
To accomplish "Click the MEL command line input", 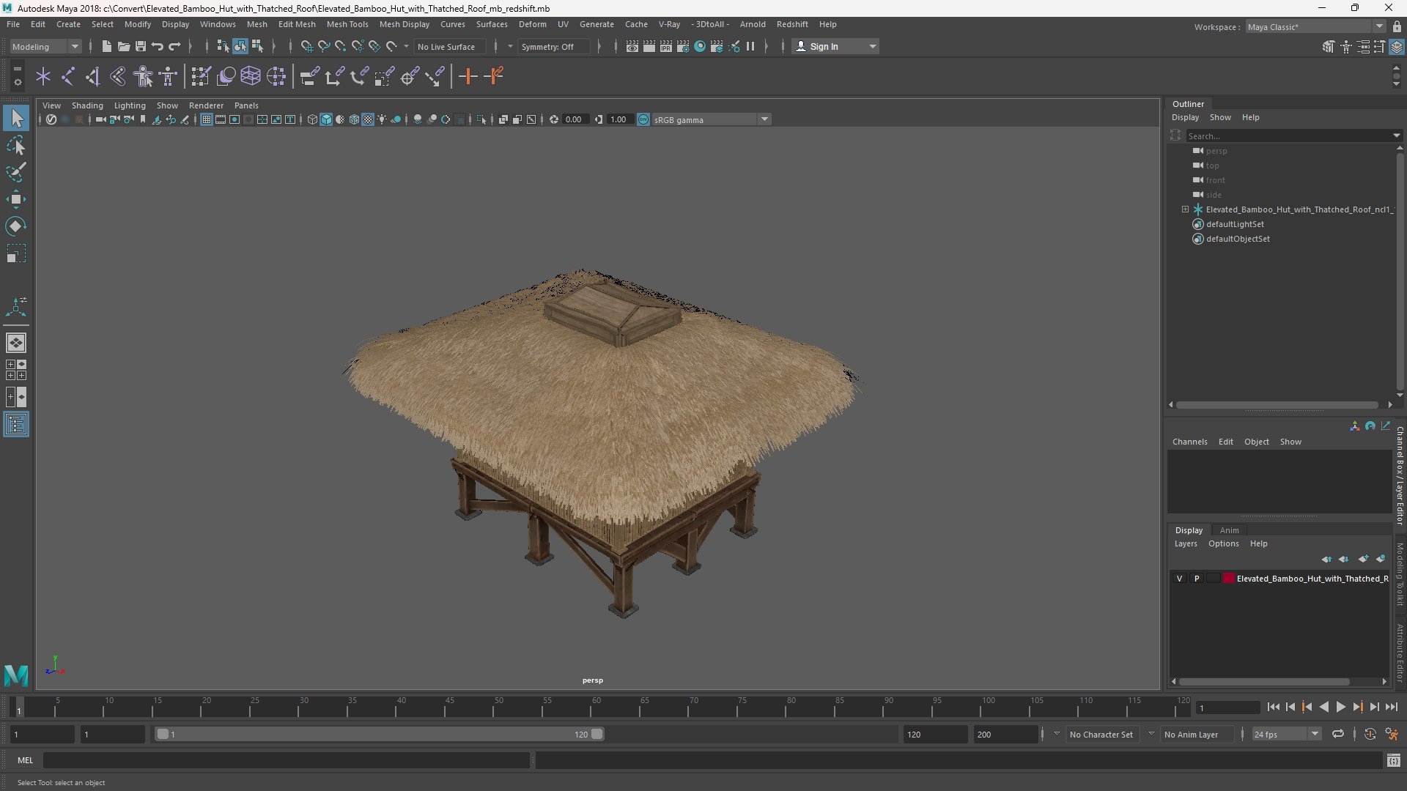I will 287,760.
